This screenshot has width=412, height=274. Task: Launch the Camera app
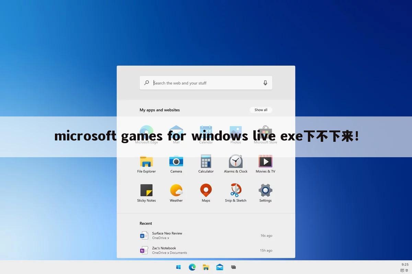point(176,161)
